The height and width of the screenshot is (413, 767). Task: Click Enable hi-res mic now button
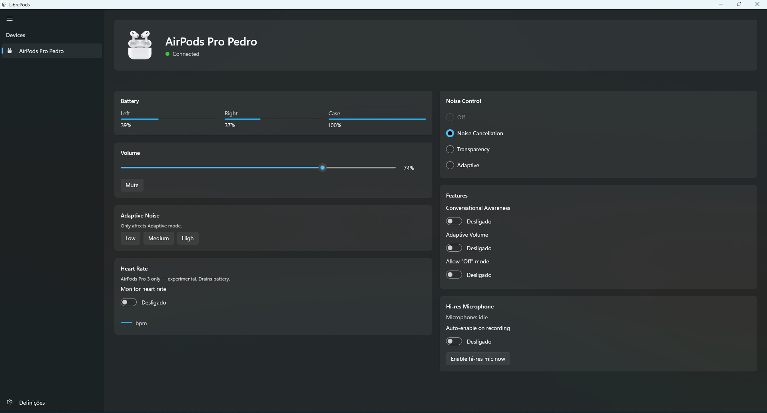pos(478,359)
